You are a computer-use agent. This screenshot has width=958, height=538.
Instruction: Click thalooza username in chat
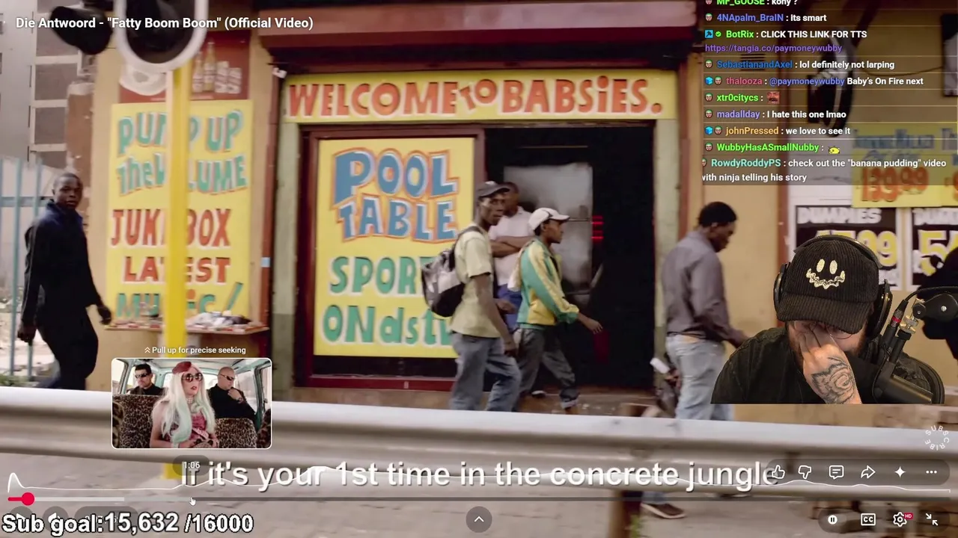(x=744, y=81)
